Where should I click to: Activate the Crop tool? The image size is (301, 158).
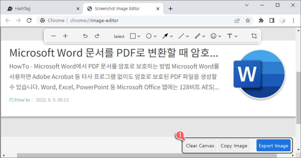254,36
